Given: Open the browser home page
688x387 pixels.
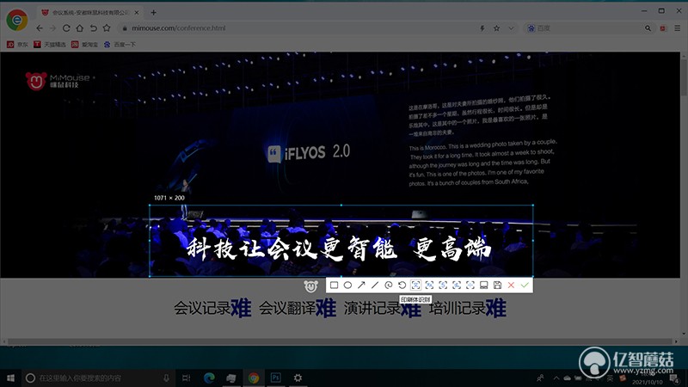Looking at the screenshot, I should click(79, 28).
